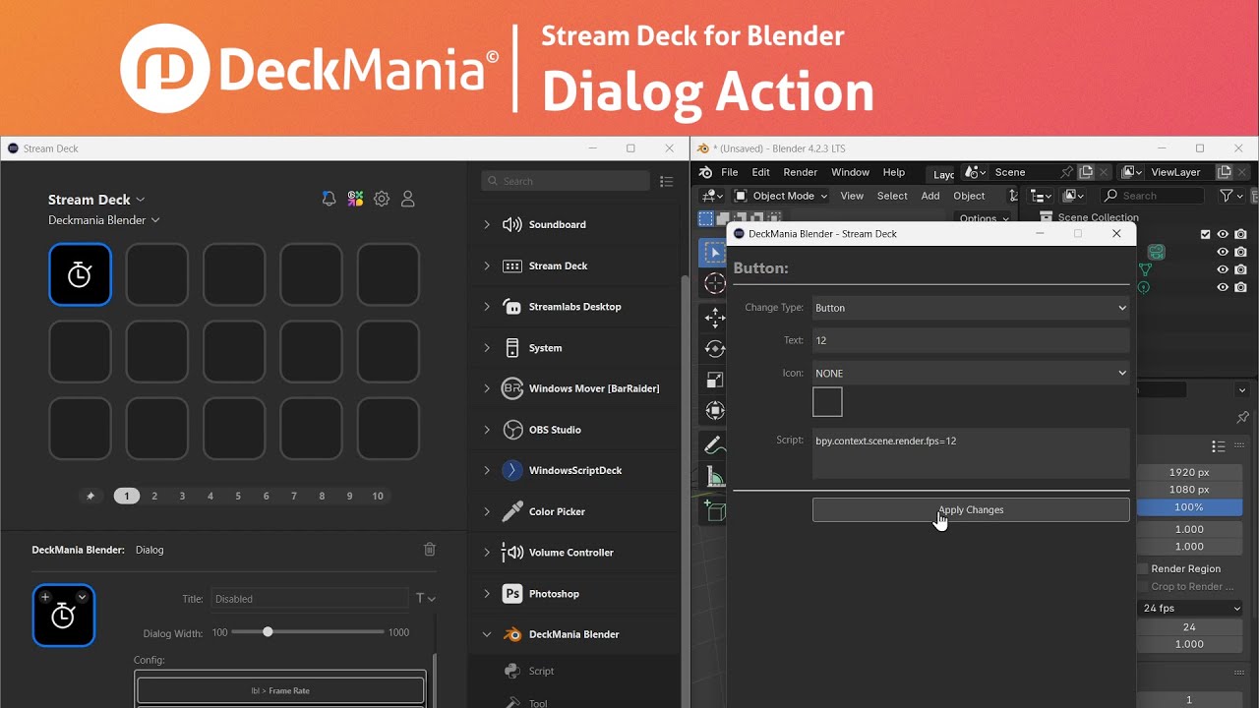
Task: Open Blender's File menu
Action: pyautogui.click(x=730, y=172)
